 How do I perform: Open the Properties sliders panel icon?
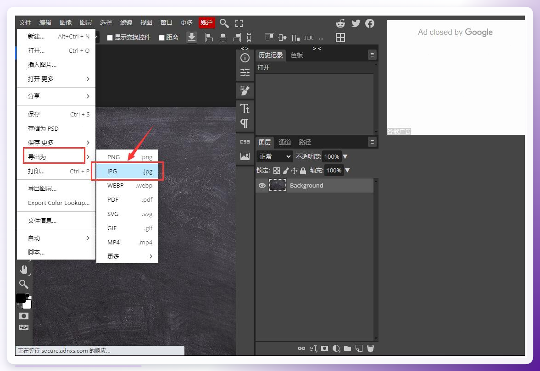click(245, 72)
